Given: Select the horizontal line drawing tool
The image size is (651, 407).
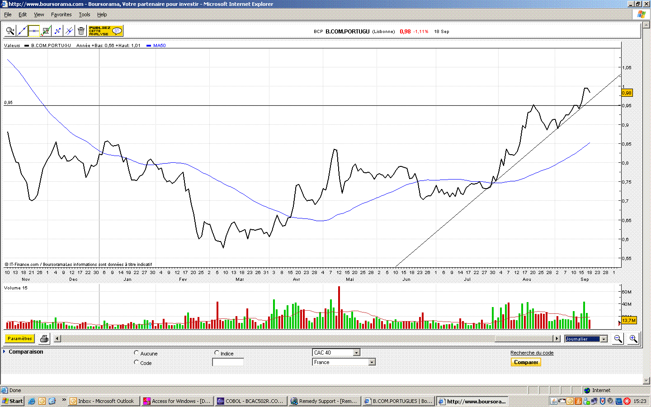Looking at the screenshot, I should coord(34,31).
